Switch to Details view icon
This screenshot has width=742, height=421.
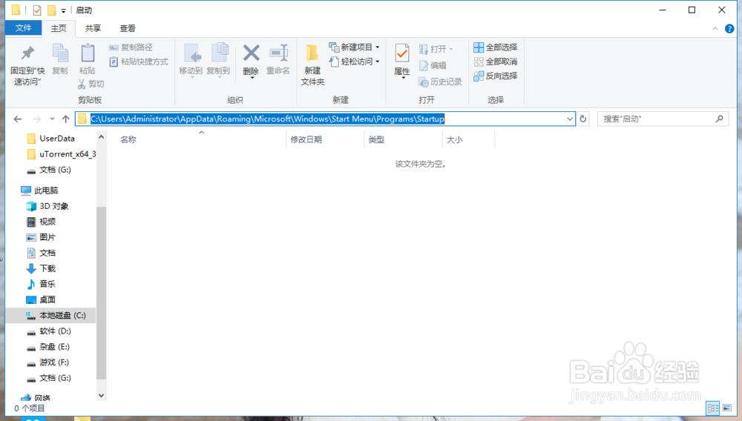712,408
